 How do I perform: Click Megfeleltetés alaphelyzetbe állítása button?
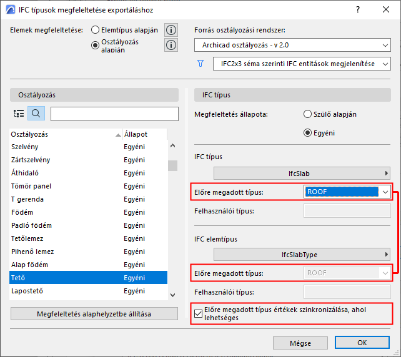pos(94,313)
